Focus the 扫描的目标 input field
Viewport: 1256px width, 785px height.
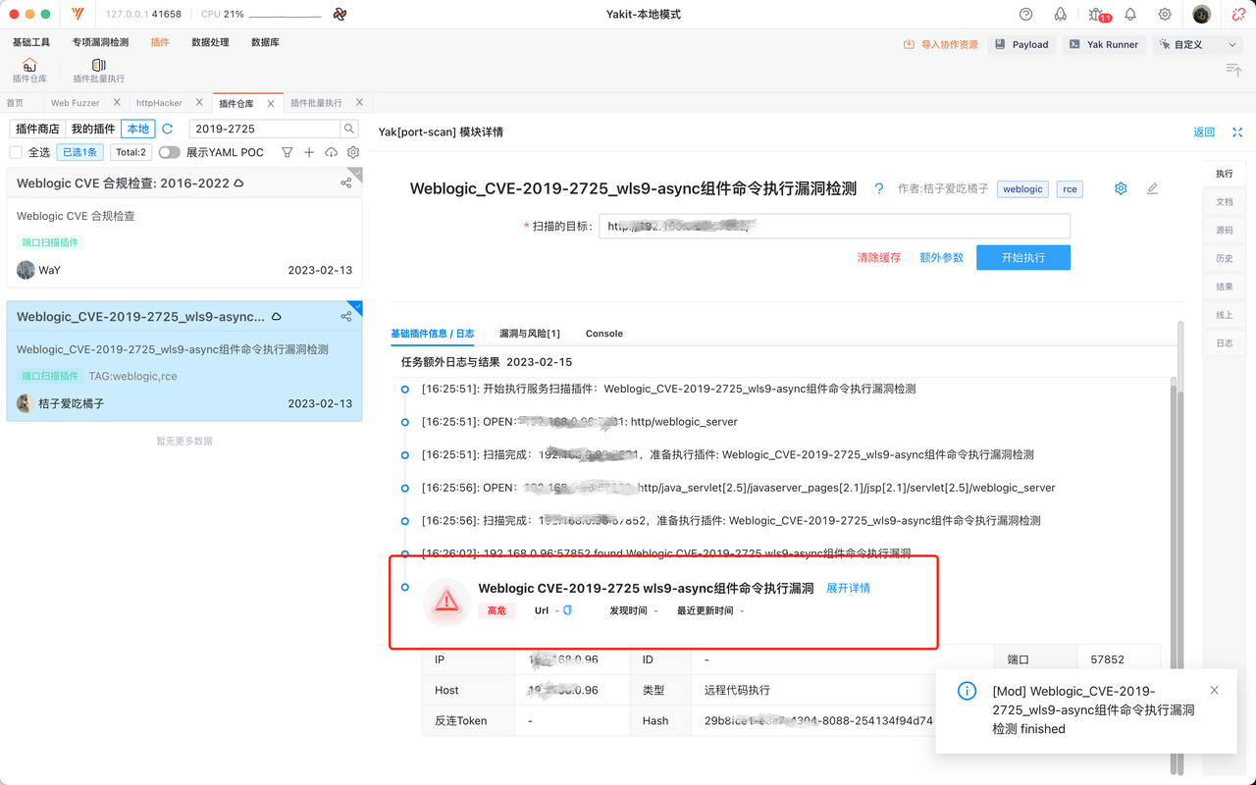[x=835, y=227]
